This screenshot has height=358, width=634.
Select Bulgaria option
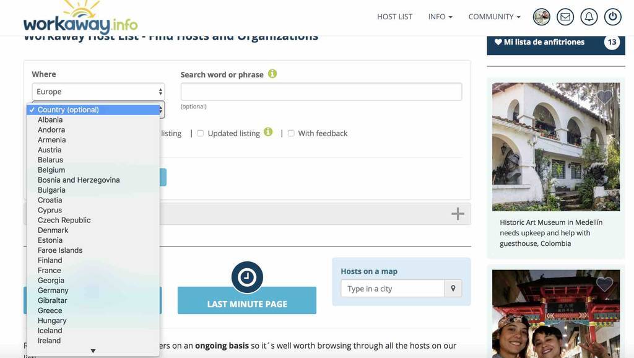pos(93,190)
